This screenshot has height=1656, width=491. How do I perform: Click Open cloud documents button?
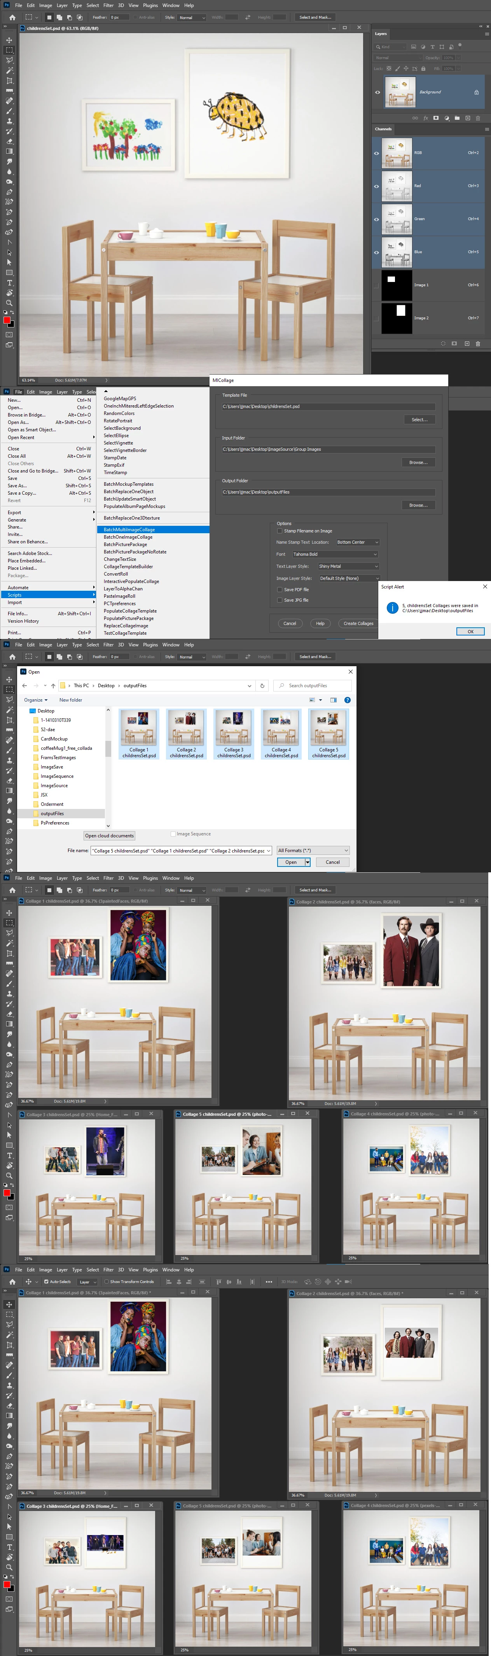click(x=109, y=836)
